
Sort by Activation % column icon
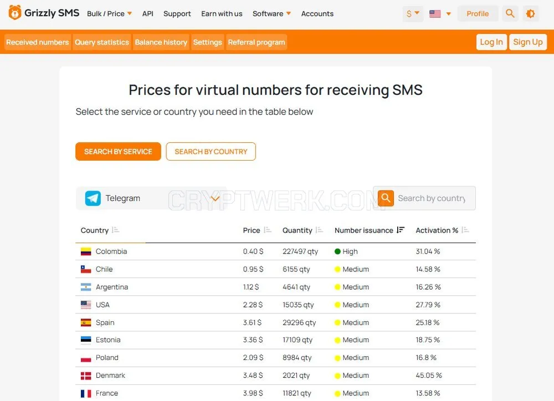tap(465, 230)
